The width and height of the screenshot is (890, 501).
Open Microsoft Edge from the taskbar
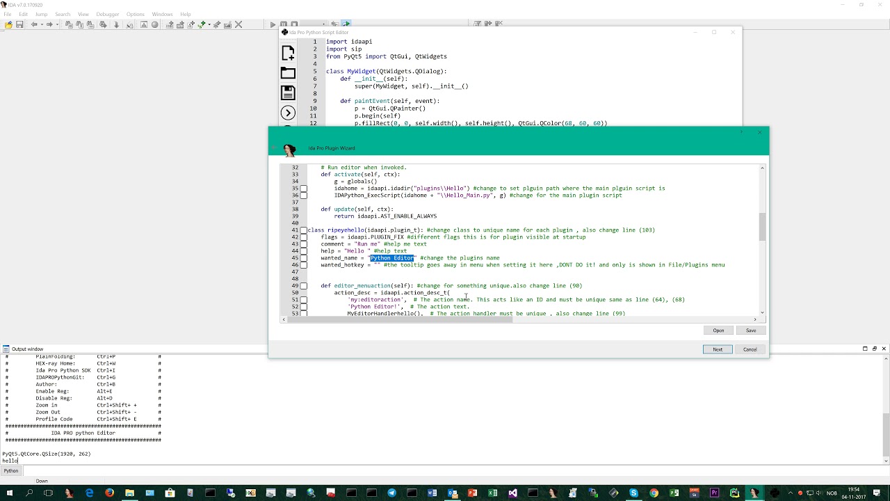89,493
